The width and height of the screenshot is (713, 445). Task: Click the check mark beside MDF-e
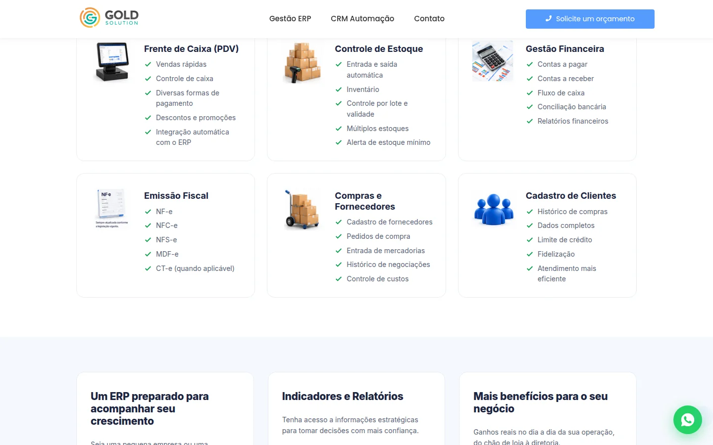pos(148,254)
